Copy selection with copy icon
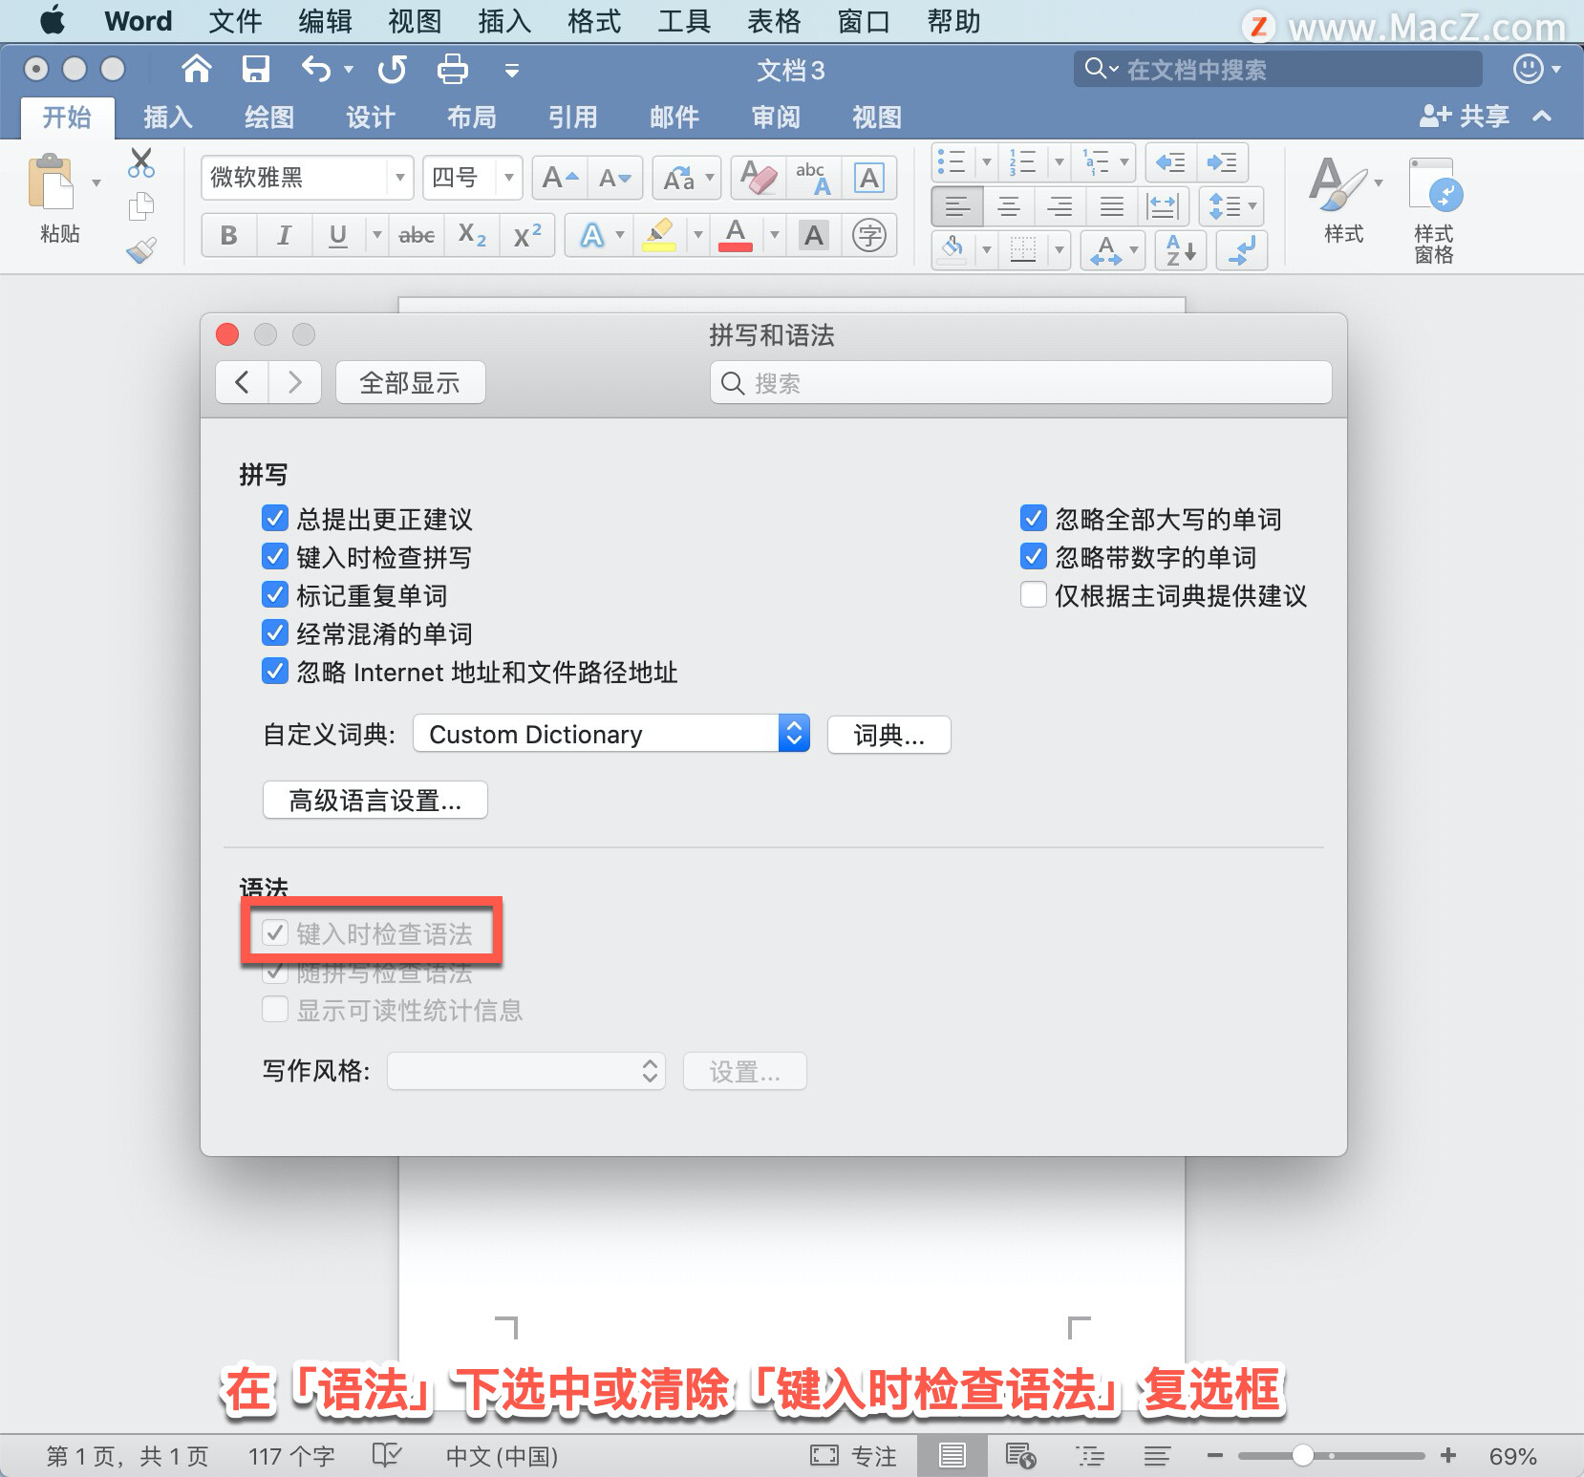The image size is (1584, 1477). click(x=141, y=206)
